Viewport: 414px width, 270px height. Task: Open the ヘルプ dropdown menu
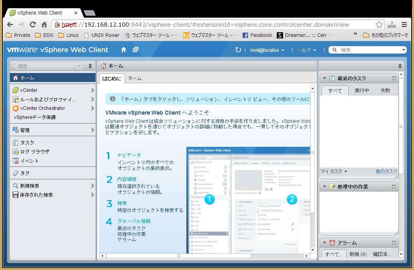pyautogui.click(x=307, y=50)
